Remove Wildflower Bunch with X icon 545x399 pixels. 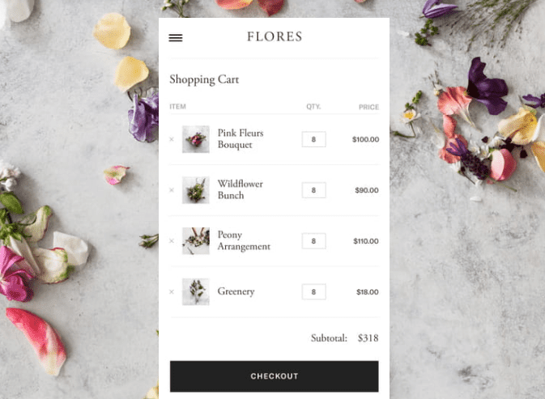[172, 190]
